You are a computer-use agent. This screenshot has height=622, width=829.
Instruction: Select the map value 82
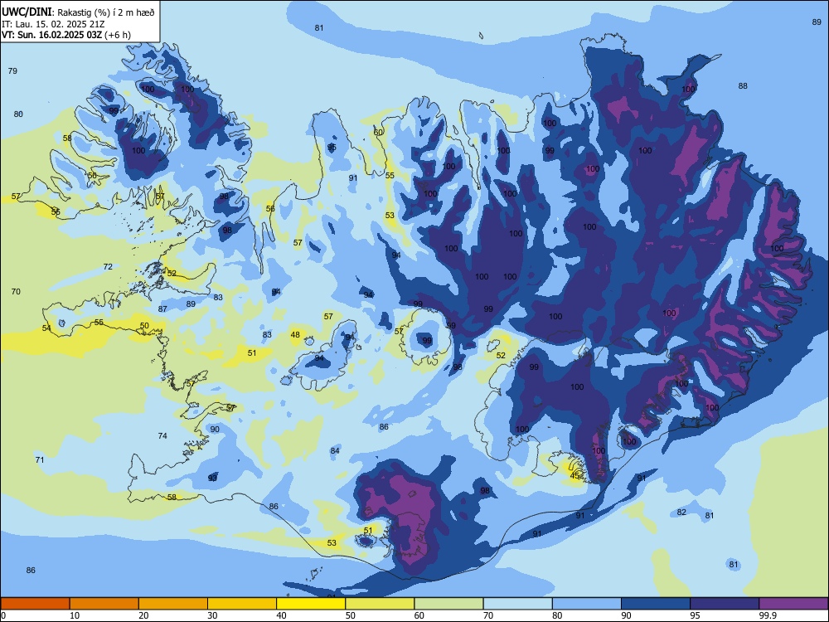tap(681, 512)
